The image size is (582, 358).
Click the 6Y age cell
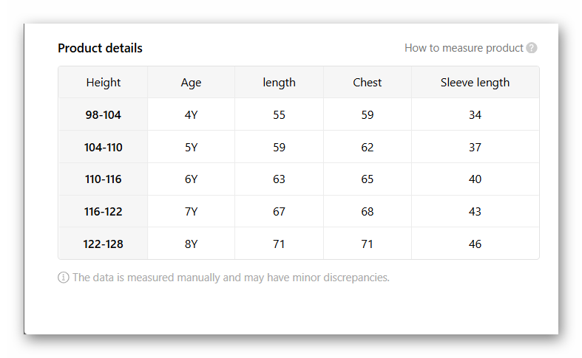191,179
